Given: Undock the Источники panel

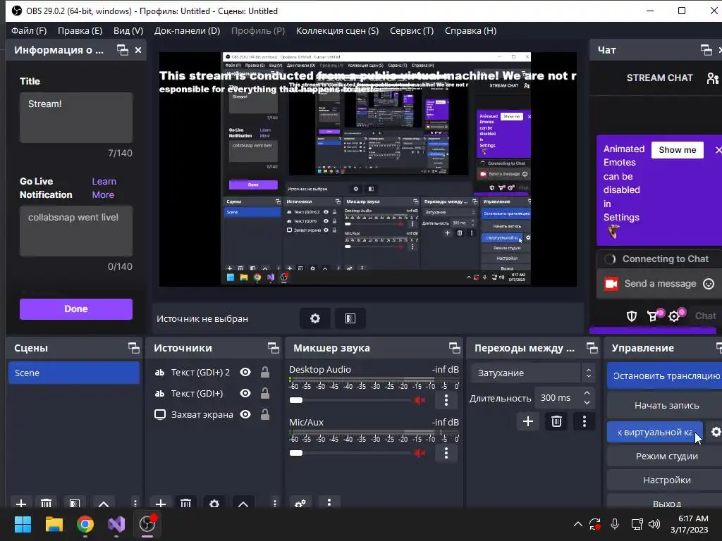Looking at the screenshot, I should point(273,348).
